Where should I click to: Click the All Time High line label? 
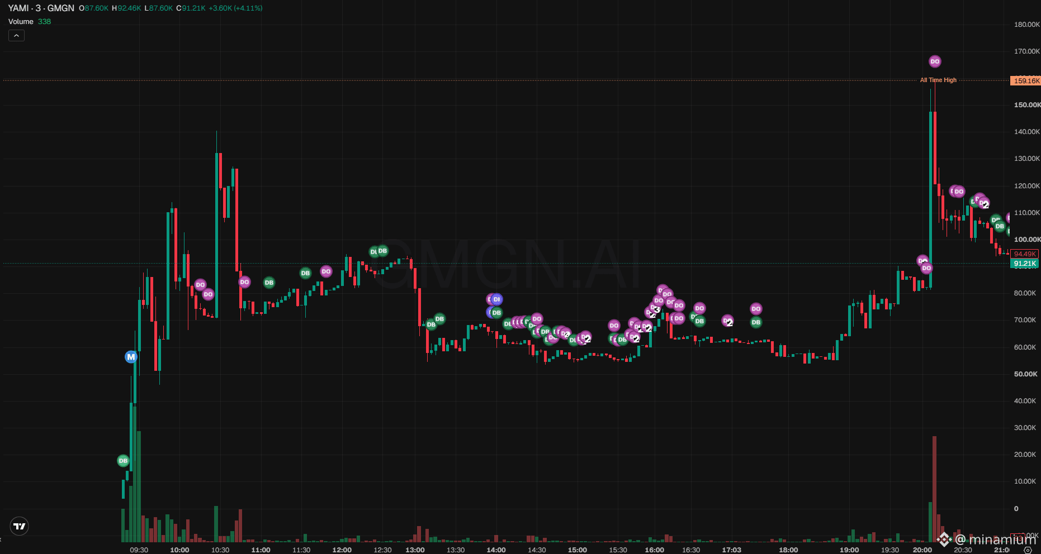tap(938, 80)
